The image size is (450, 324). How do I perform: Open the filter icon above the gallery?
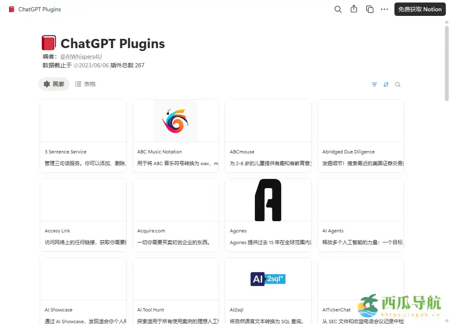[374, 84]
